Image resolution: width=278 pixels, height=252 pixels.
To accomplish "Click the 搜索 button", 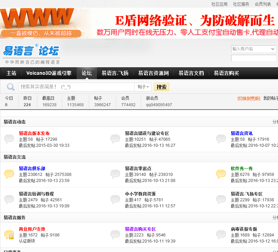I will (x=161, y=87).
